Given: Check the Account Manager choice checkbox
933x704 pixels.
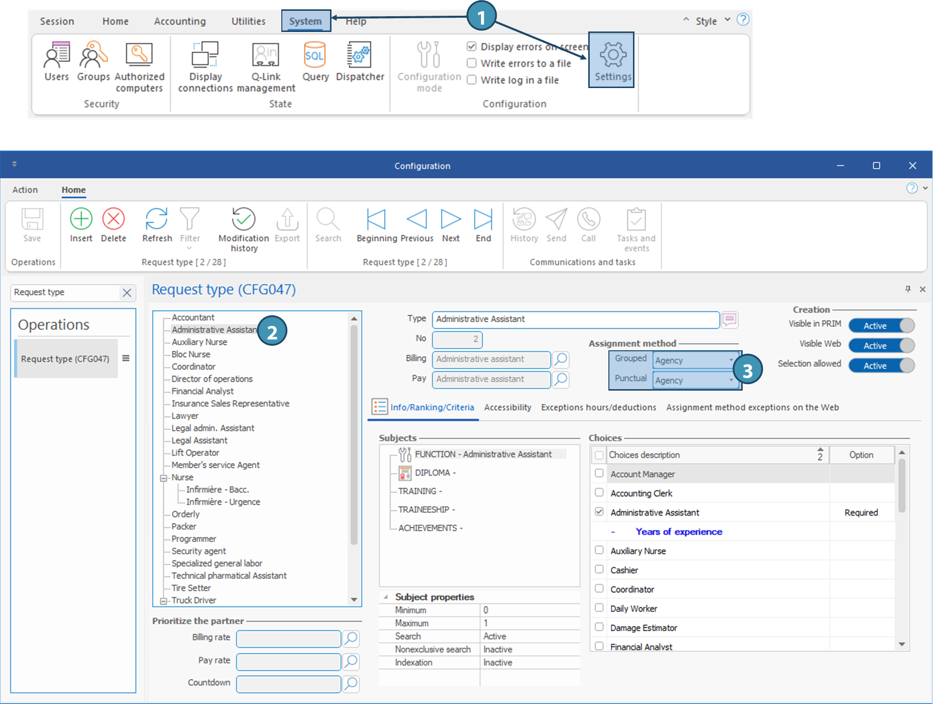Looking at the screenshot, I should coord(599,473).
